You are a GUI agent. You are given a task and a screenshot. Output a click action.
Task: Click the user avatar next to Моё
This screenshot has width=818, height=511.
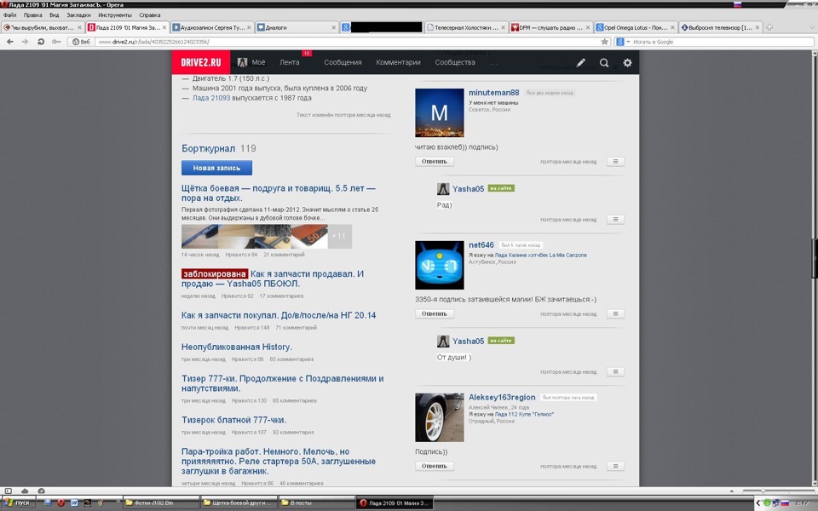(242, 62)
